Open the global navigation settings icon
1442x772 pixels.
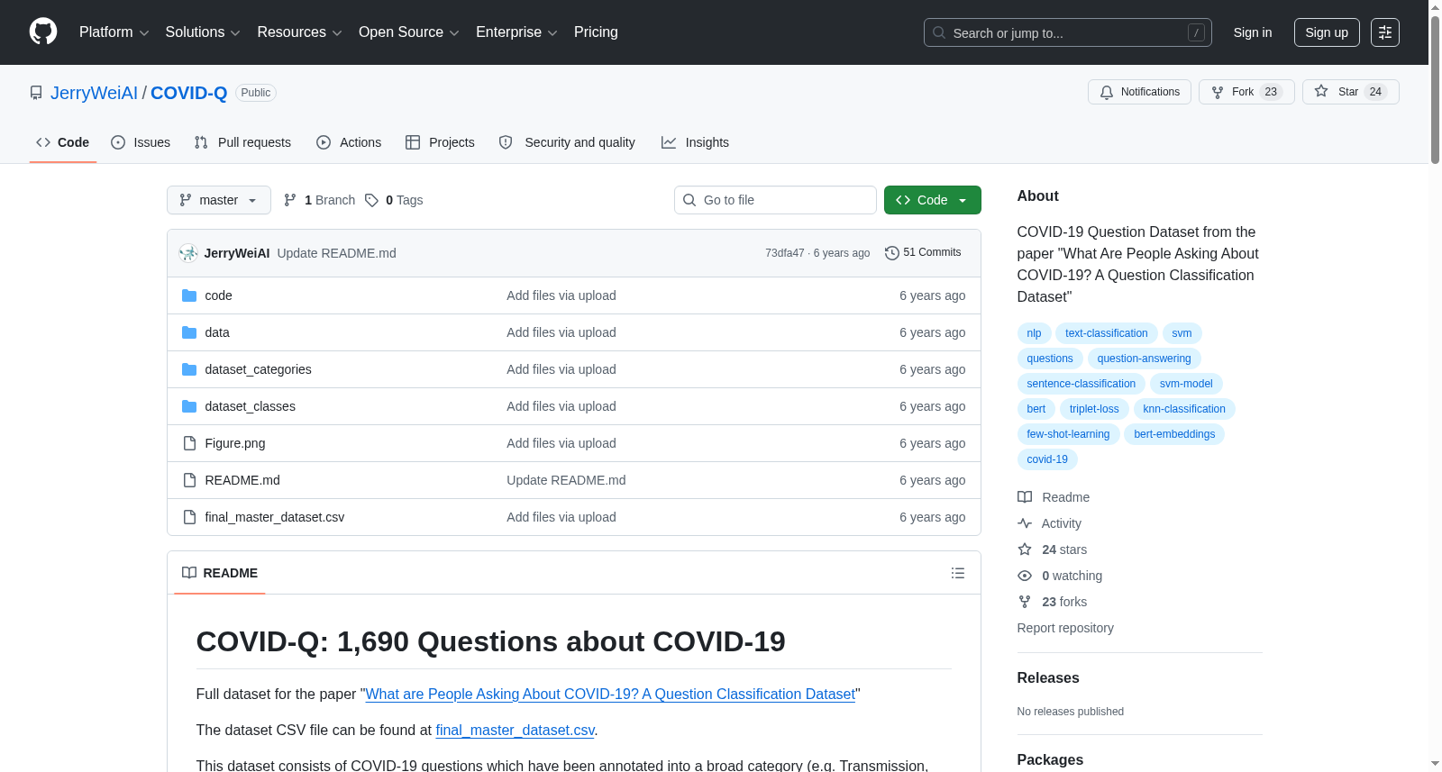click(1385, 32)
